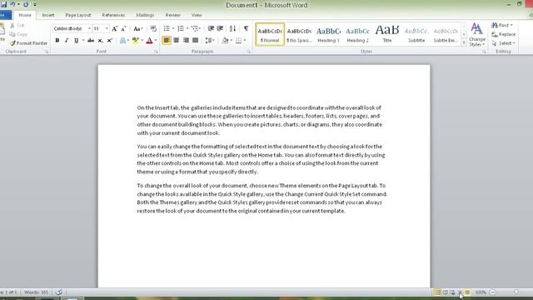Click the Shrink Font icon
This screenshot has height=300, width=533.
124,28
